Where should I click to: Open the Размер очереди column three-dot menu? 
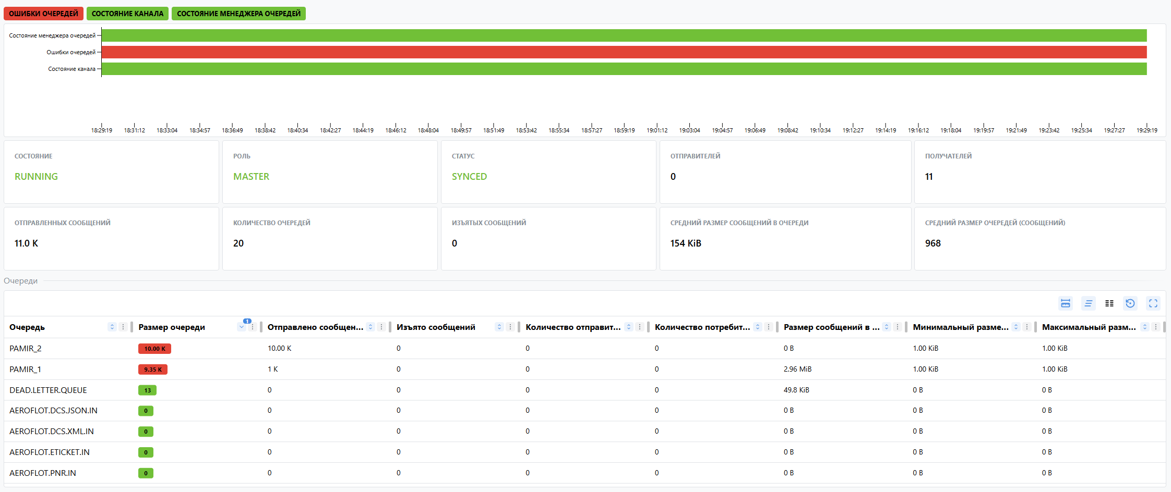pyautogui.click(x=253, y=327)
